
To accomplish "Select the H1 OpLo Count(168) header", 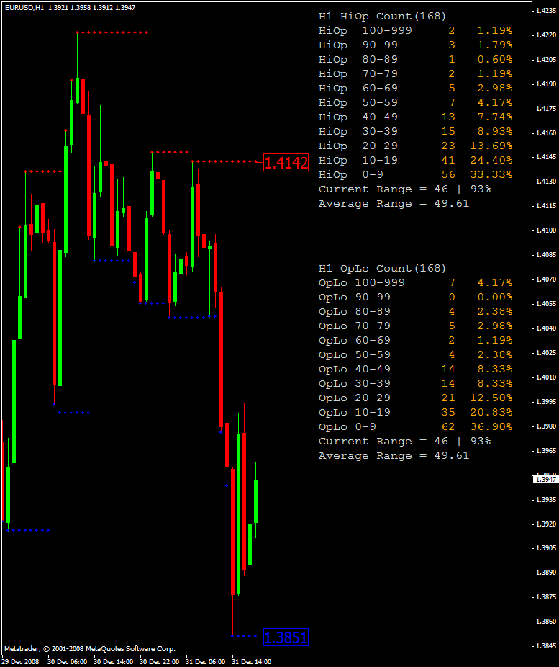I will click(x=382, y=269).
